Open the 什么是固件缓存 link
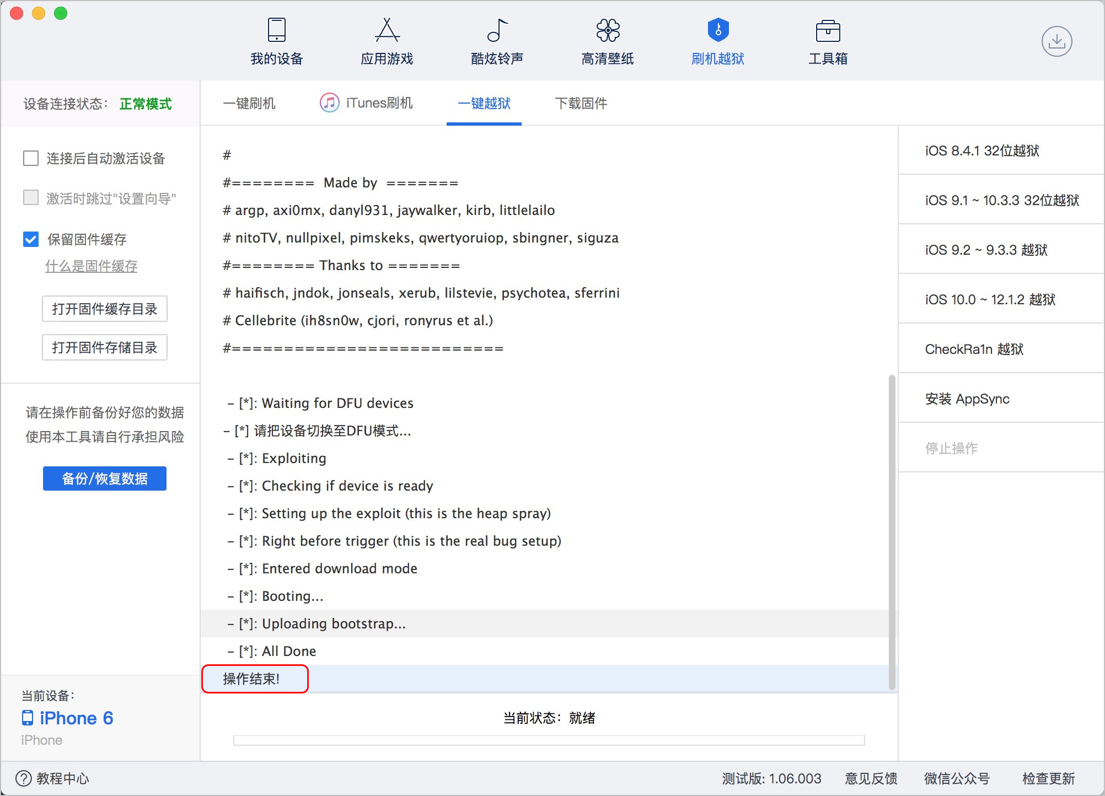 (91, 266)
